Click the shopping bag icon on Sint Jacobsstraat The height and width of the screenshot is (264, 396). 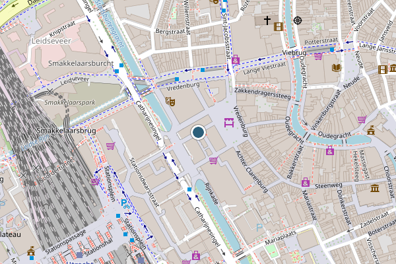236,59
